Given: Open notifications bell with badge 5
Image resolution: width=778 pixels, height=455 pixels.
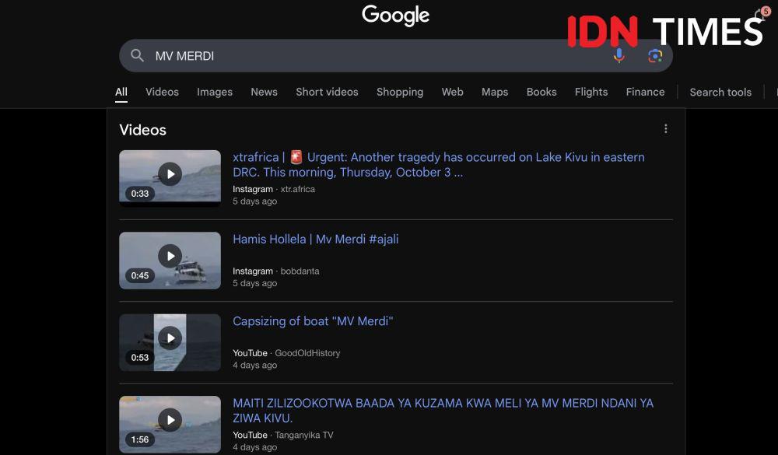Looking at the screenshot, I should coord(762,15).
